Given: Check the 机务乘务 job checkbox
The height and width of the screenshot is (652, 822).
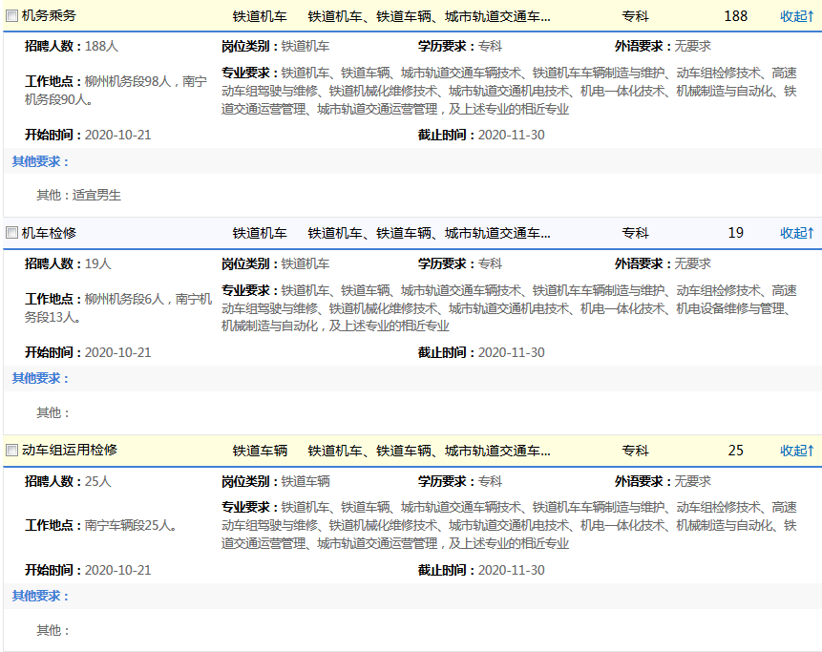Looking at the screenshot, I should pos(11,16).
